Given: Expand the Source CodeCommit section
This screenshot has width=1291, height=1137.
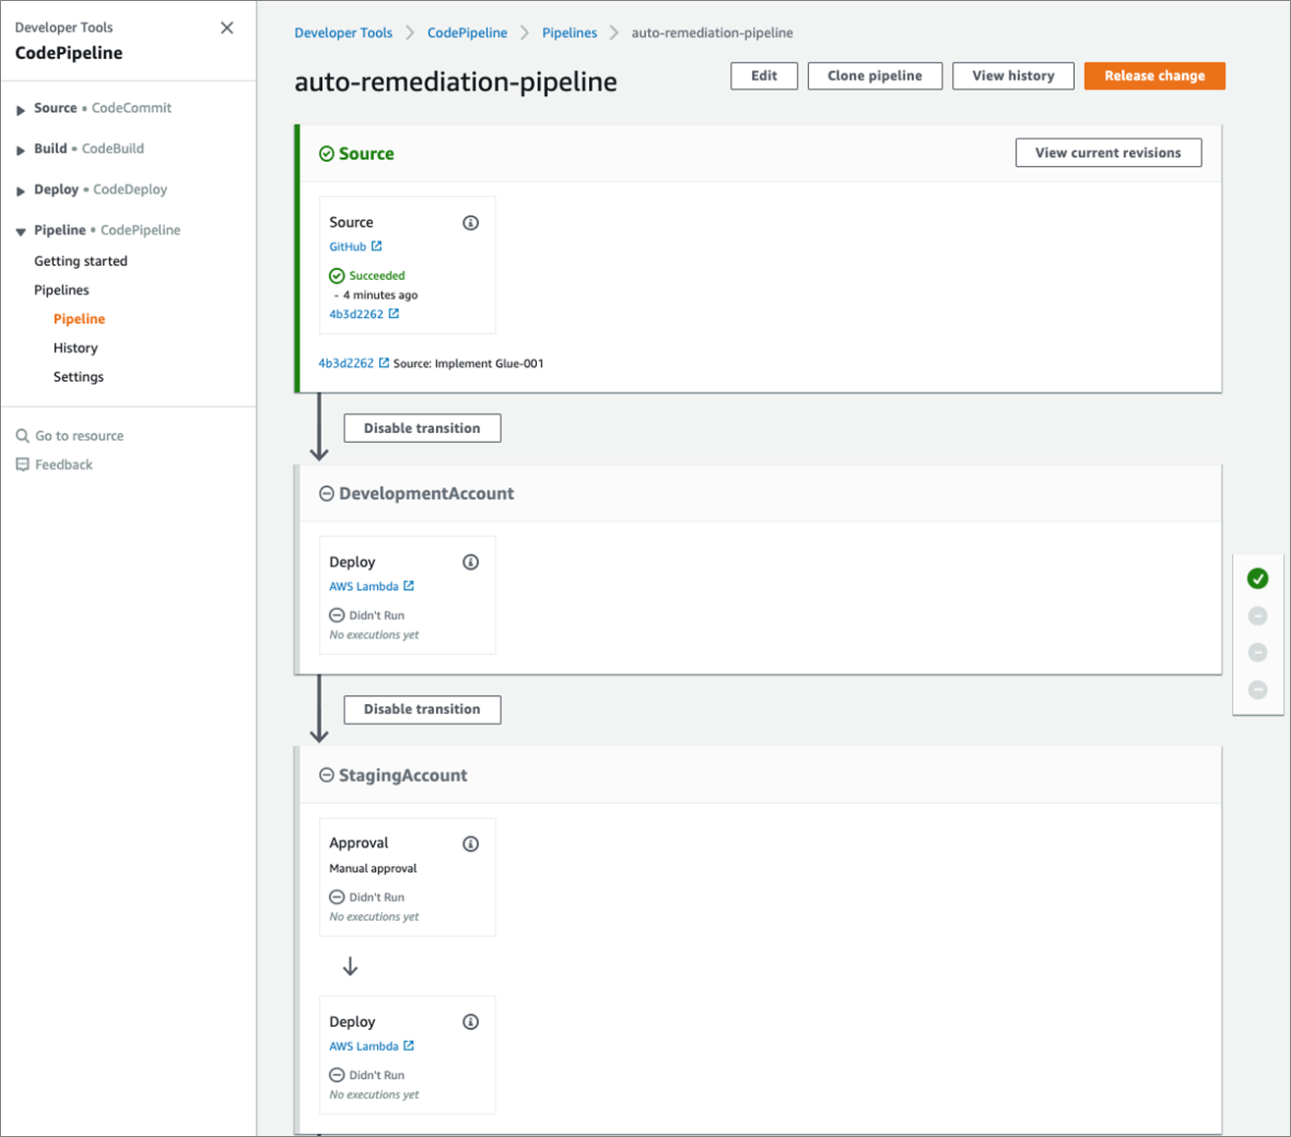Looking at the screenshot, I should click(x=21, y=109).
